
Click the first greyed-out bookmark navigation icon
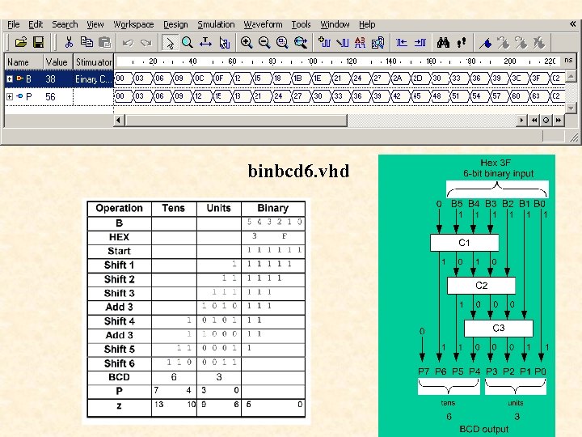tap(504, 43)
